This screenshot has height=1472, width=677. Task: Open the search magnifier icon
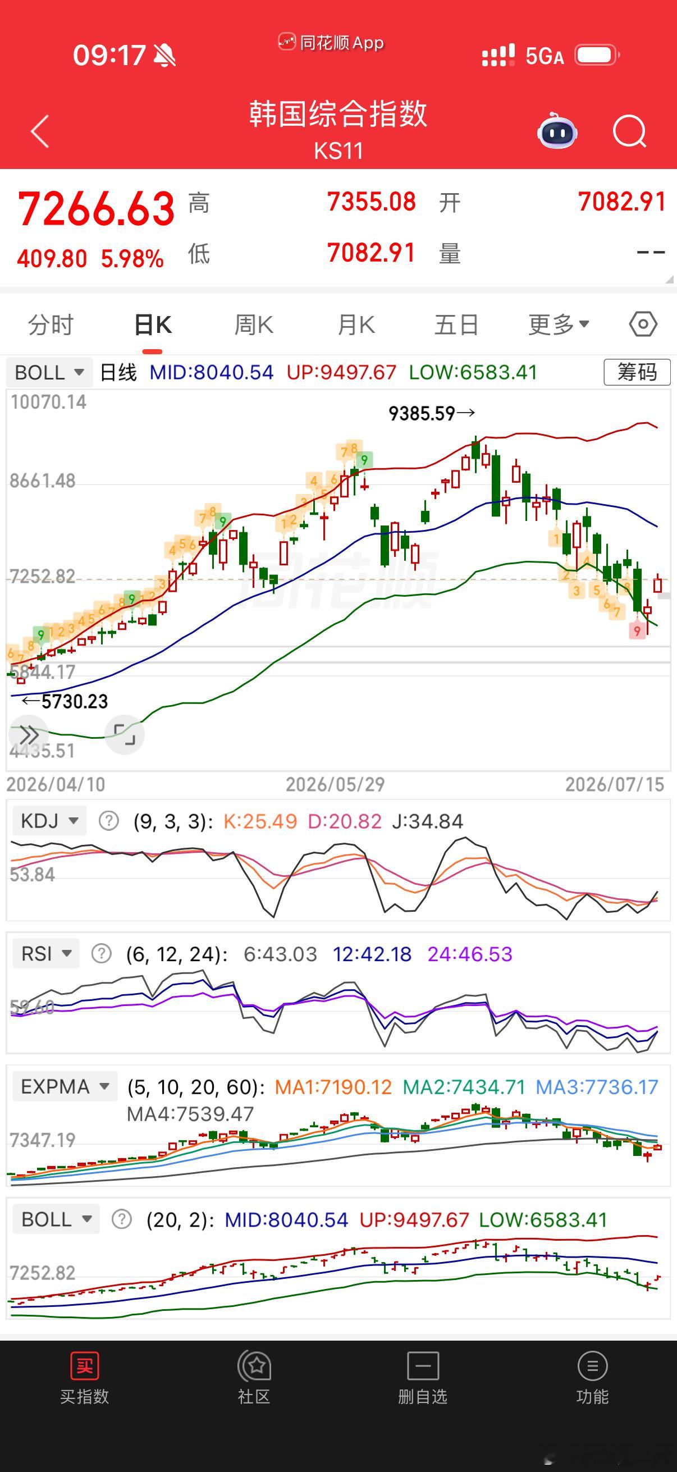pyautogui.click(x=630, y=131)
